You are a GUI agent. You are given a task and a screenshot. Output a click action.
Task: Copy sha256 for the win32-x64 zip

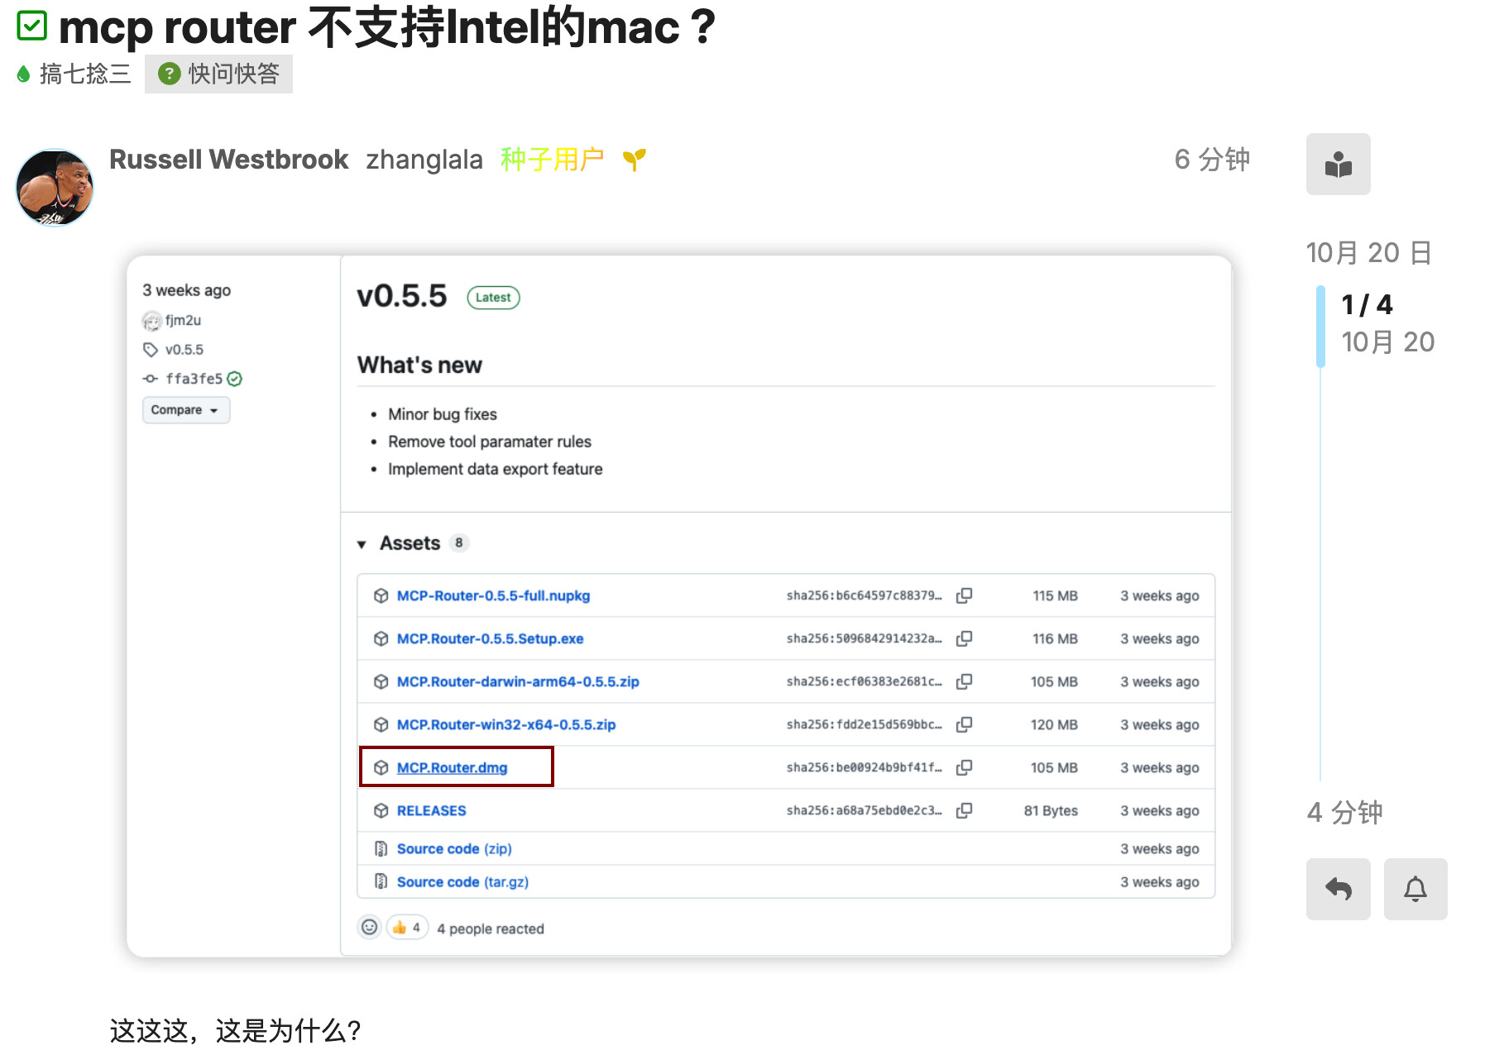coord(964,725)
